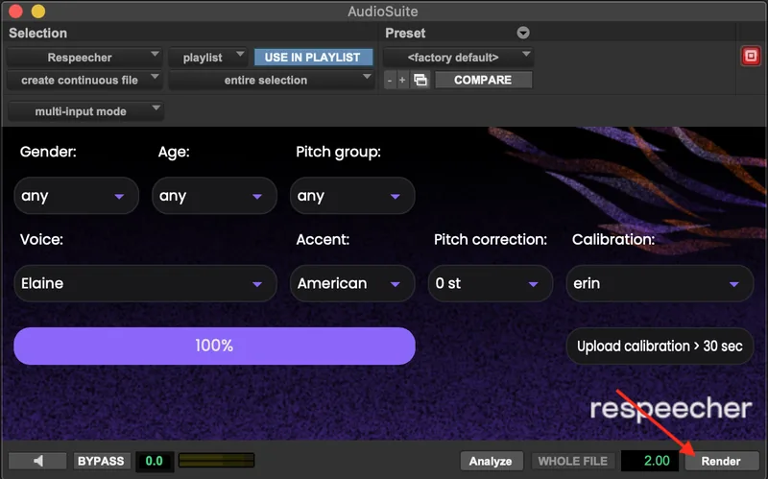Toggle WHOLE FILE processing
Viewport: 768px width, 479px height.
click(572, 461)
